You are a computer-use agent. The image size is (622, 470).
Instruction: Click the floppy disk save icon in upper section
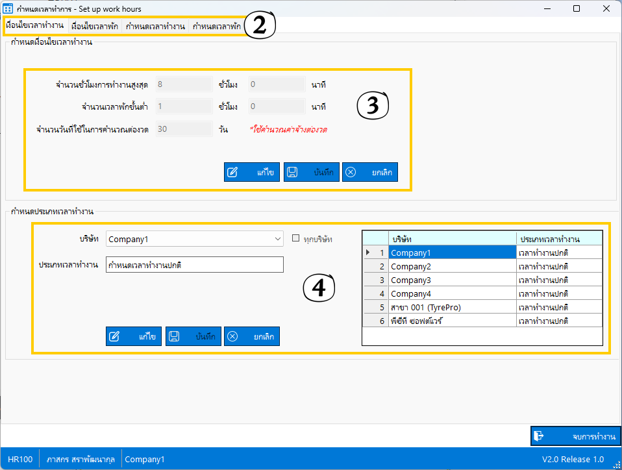point(292,173)
